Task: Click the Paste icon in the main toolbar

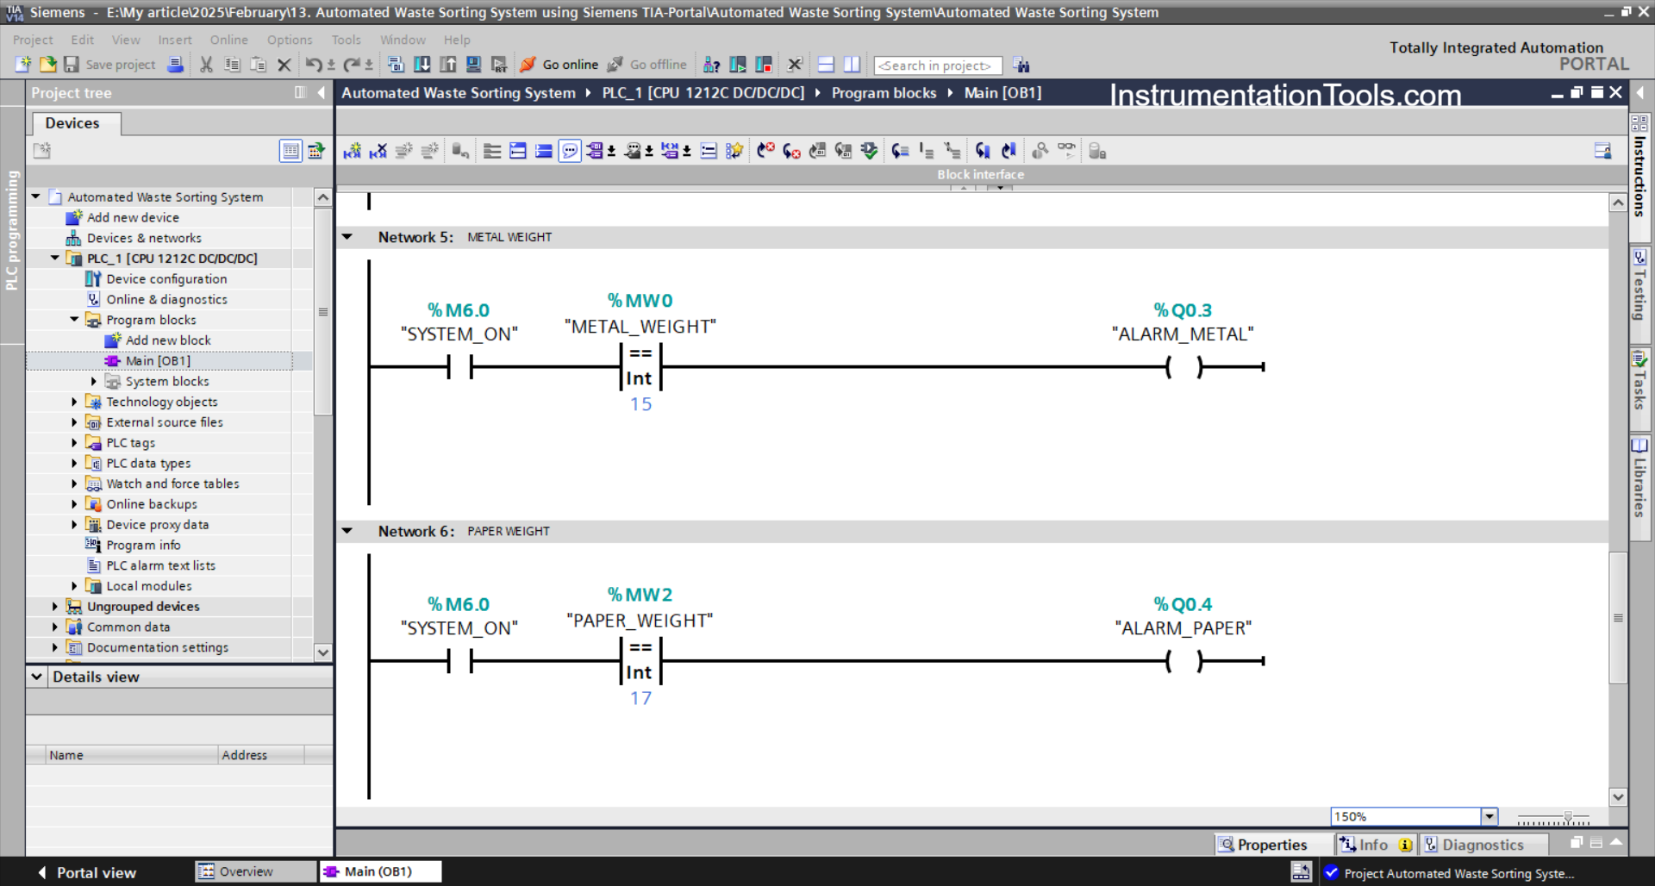Action: pos(258,65)
